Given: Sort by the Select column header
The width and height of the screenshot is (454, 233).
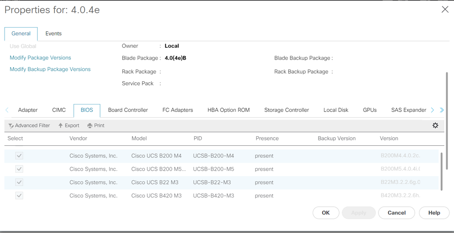Looking at the screenshot, I should [x=15, y=139].
